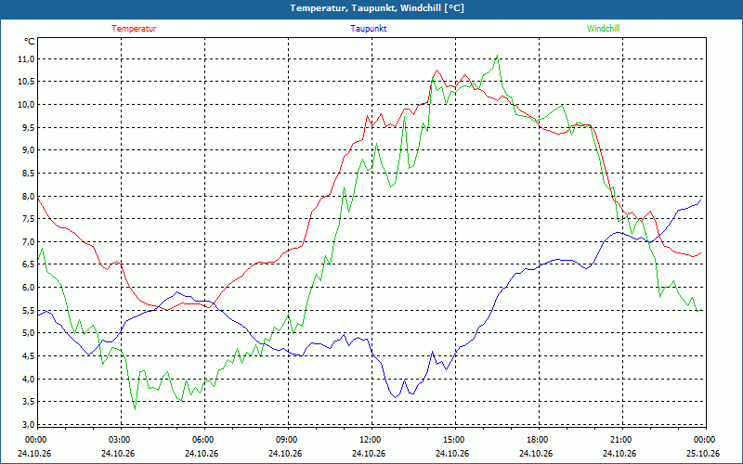Click the 06:00 time label
743x464 pixels.
click(202, 440)
